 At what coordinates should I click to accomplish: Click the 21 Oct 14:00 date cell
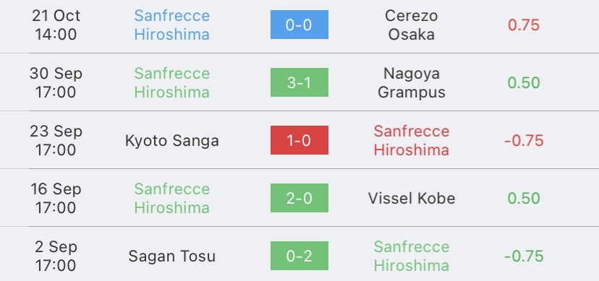pyautogui.click(x=56, y=25)
